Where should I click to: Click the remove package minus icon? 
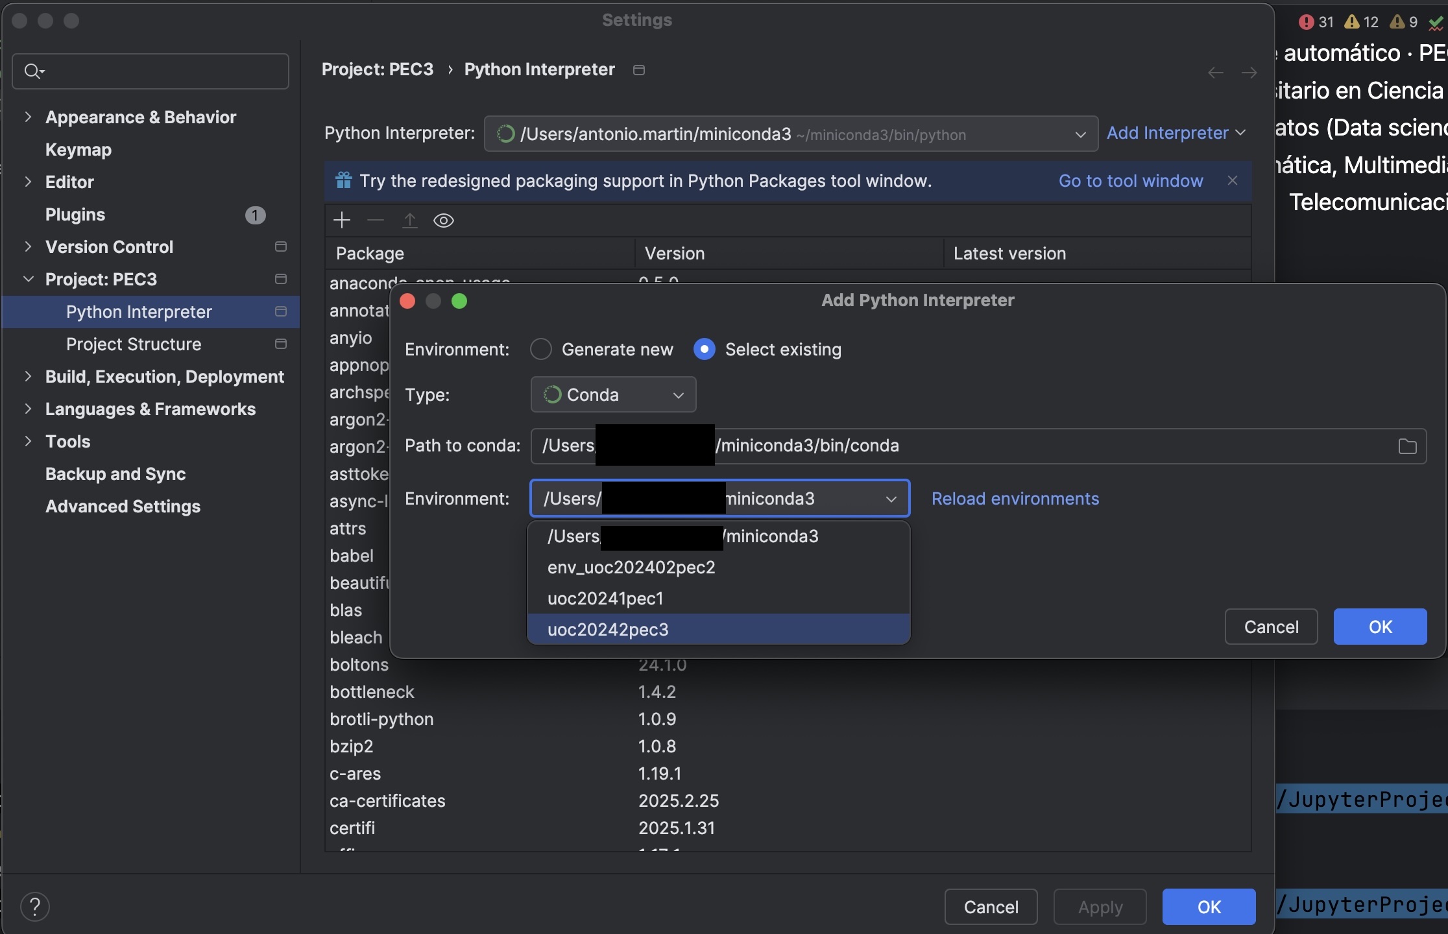click(376, 221)
